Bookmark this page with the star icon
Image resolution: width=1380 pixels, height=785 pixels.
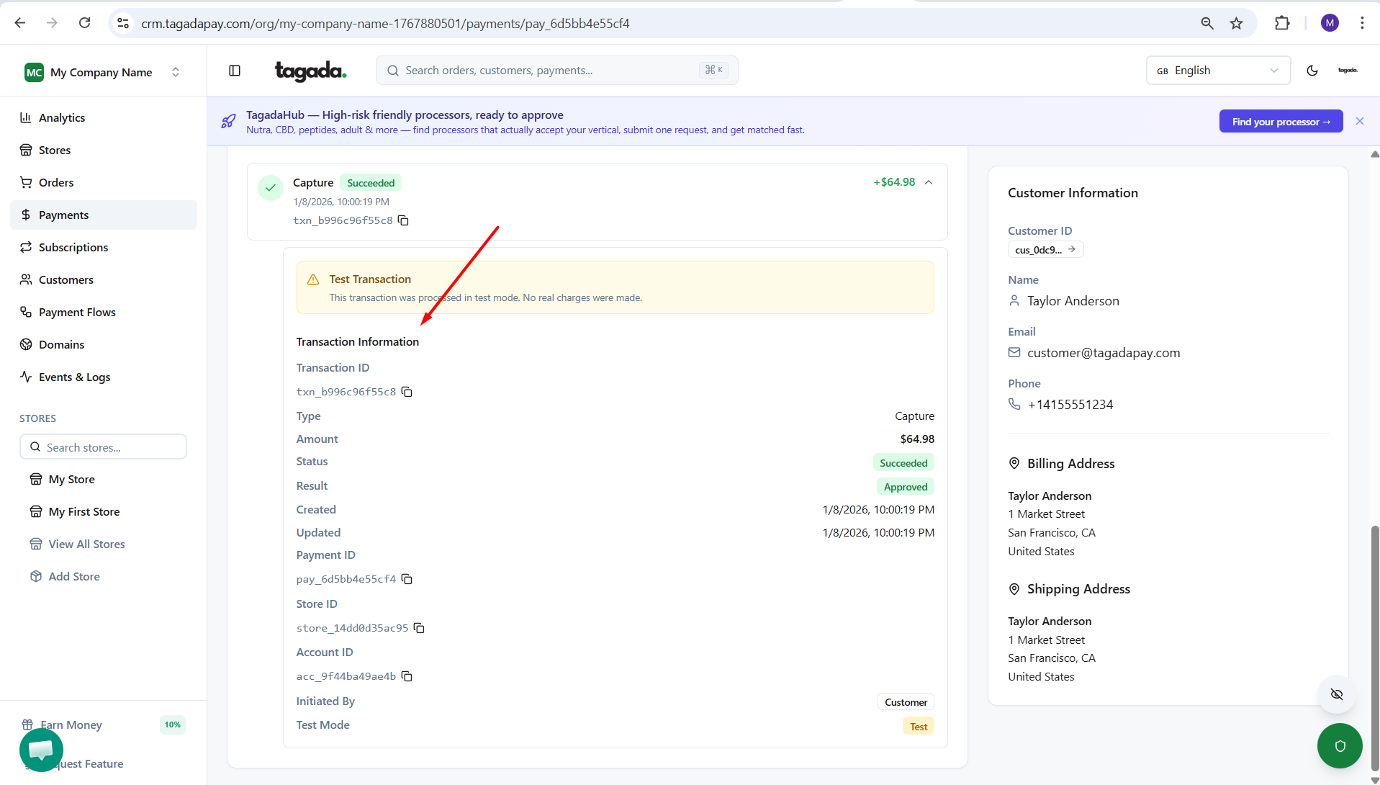pos(1236,24)
